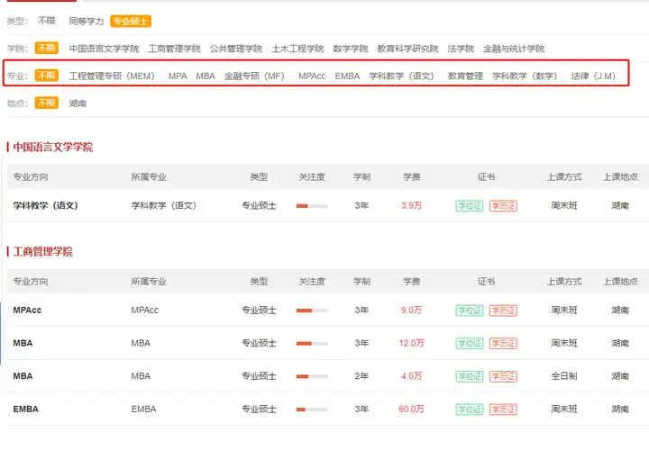Filter by 公共管理学院 college

[x=236, y=49]
